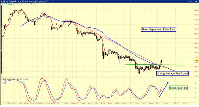Click the red %D line color swatch
This screenshot has height=107, width=199.
pyautogui.click(x=23, y=79)
